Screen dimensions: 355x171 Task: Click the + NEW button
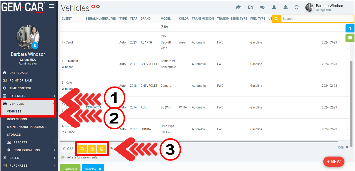334,162
